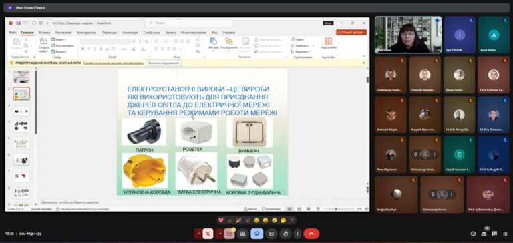Send the thumbs up reaction

click(230, 220)
